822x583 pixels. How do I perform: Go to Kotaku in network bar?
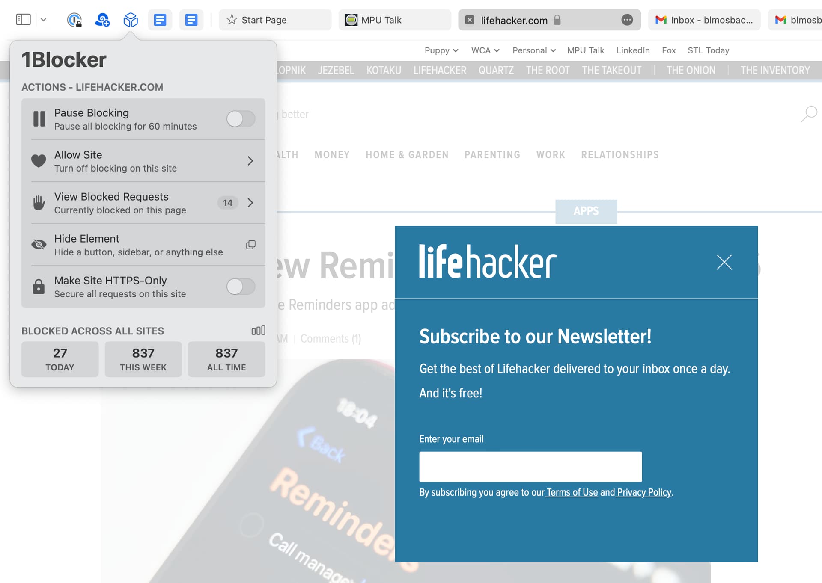(x=384, y=70)
